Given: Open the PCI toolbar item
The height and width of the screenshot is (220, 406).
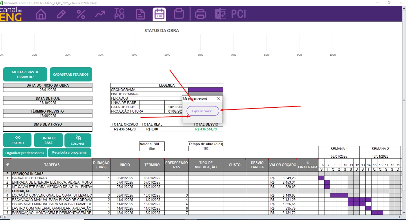Looking at the screenshot, I should tap(238, 14).
